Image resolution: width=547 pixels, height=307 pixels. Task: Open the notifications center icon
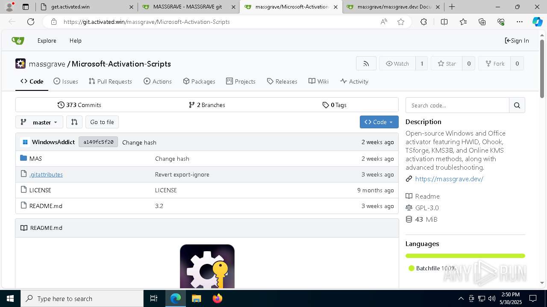[x=533, y=298]
